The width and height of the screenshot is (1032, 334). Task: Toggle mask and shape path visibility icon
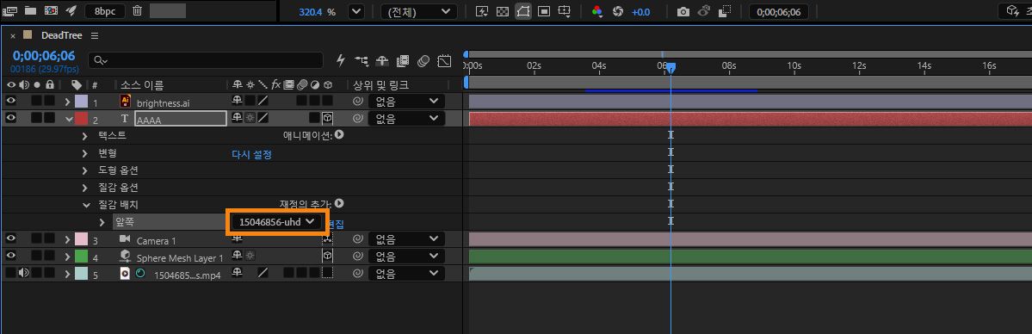click(523, 12)
